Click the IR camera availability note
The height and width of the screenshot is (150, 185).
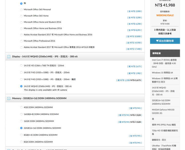click(45, 90)
